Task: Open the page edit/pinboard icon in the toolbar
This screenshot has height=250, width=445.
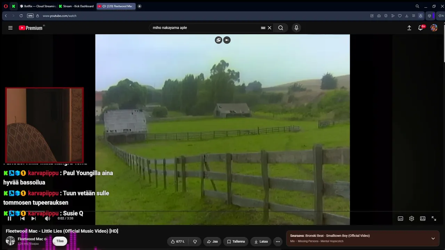Action: coord(372,16)
